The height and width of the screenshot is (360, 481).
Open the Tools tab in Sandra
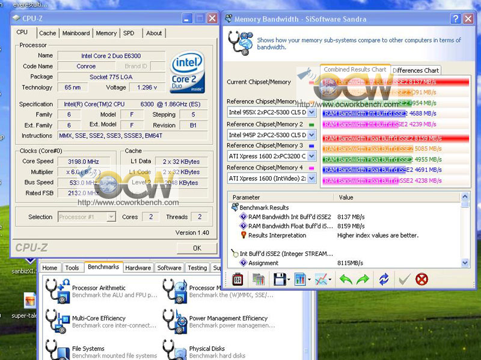[72, 267]
